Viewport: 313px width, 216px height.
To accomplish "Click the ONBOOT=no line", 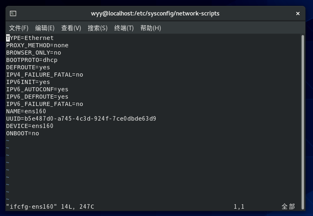I will coord(22,133).
